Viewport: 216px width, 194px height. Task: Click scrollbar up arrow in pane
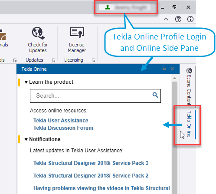(x=174, y=78)
